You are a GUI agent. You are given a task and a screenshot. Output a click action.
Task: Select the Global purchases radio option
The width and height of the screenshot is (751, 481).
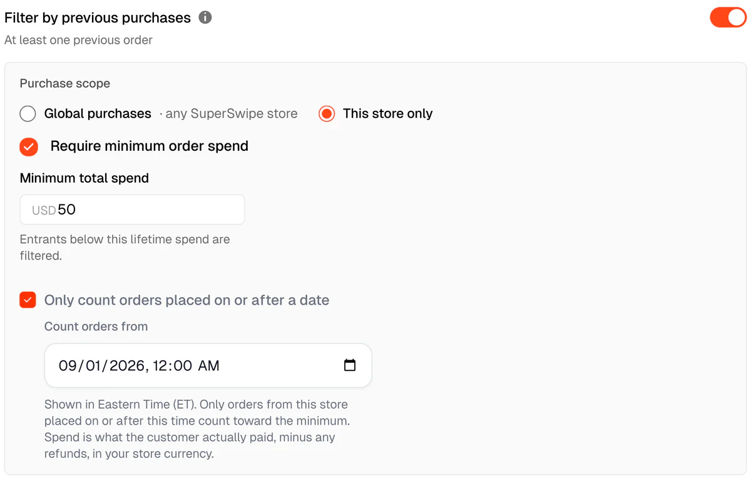click(28, 114)
